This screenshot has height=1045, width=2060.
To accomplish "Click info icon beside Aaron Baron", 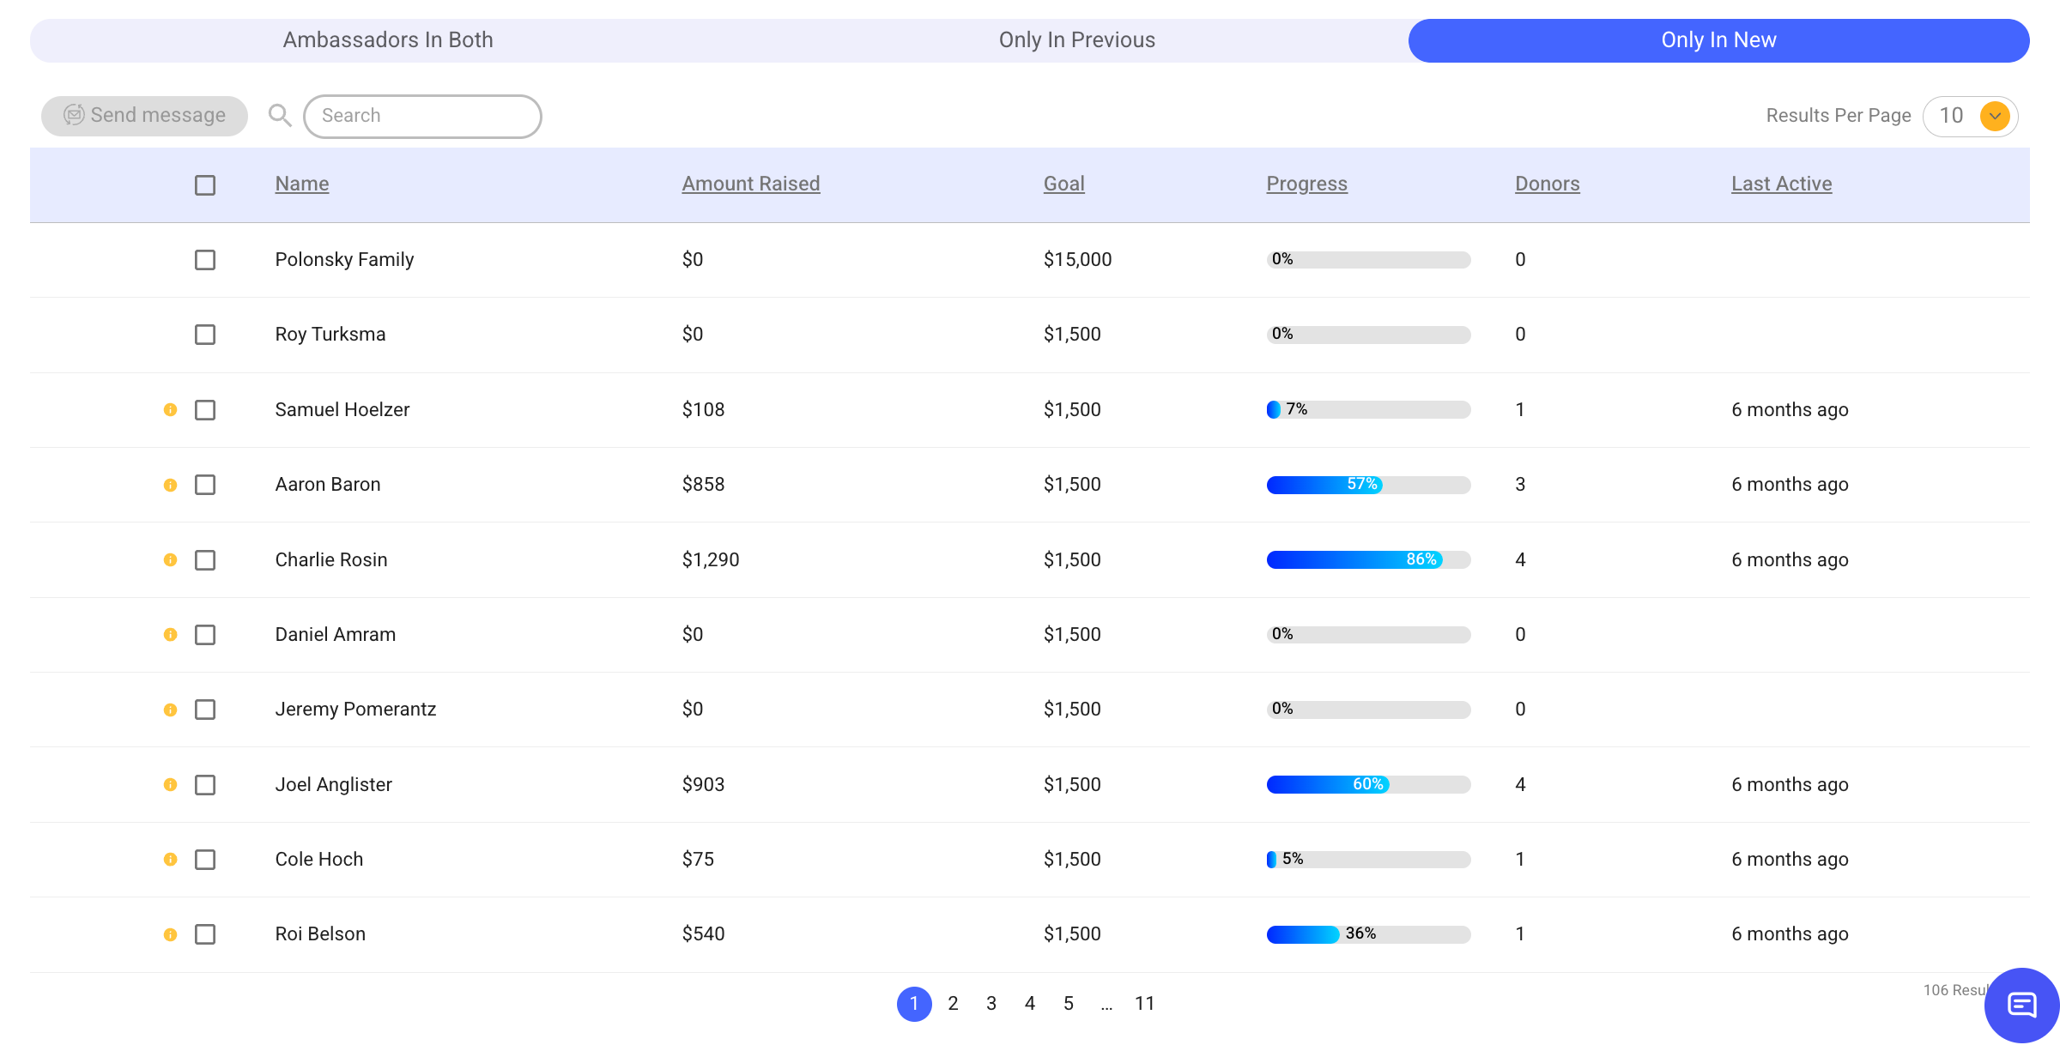I will coord(171,485).
